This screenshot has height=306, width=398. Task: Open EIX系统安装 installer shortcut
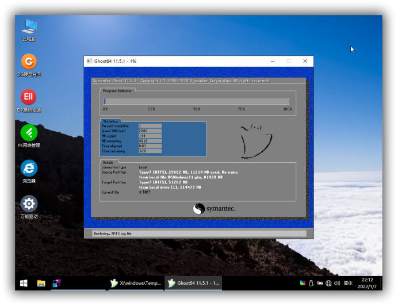click(29, 97)
